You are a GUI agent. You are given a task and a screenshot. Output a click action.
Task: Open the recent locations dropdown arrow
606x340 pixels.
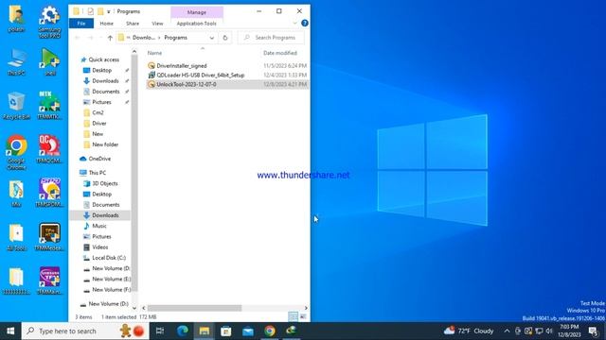[101, 38]
